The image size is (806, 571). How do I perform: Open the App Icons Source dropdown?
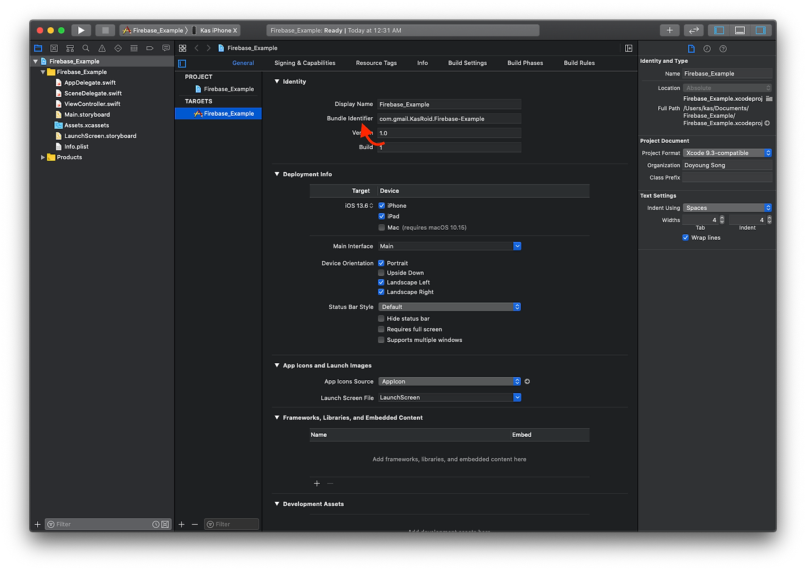[x=450, y=382]
